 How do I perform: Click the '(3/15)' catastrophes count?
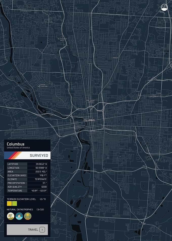click(40, 209)
